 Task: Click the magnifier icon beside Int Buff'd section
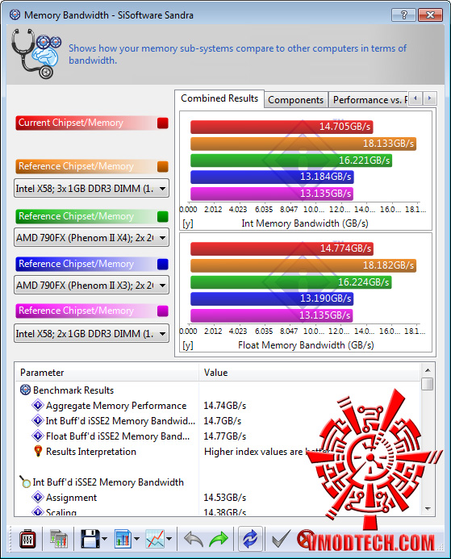click(x=25, y=482)
